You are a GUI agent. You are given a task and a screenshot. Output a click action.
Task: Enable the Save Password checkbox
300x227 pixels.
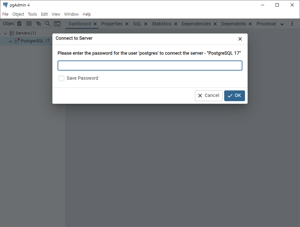[x=61, y=78]
